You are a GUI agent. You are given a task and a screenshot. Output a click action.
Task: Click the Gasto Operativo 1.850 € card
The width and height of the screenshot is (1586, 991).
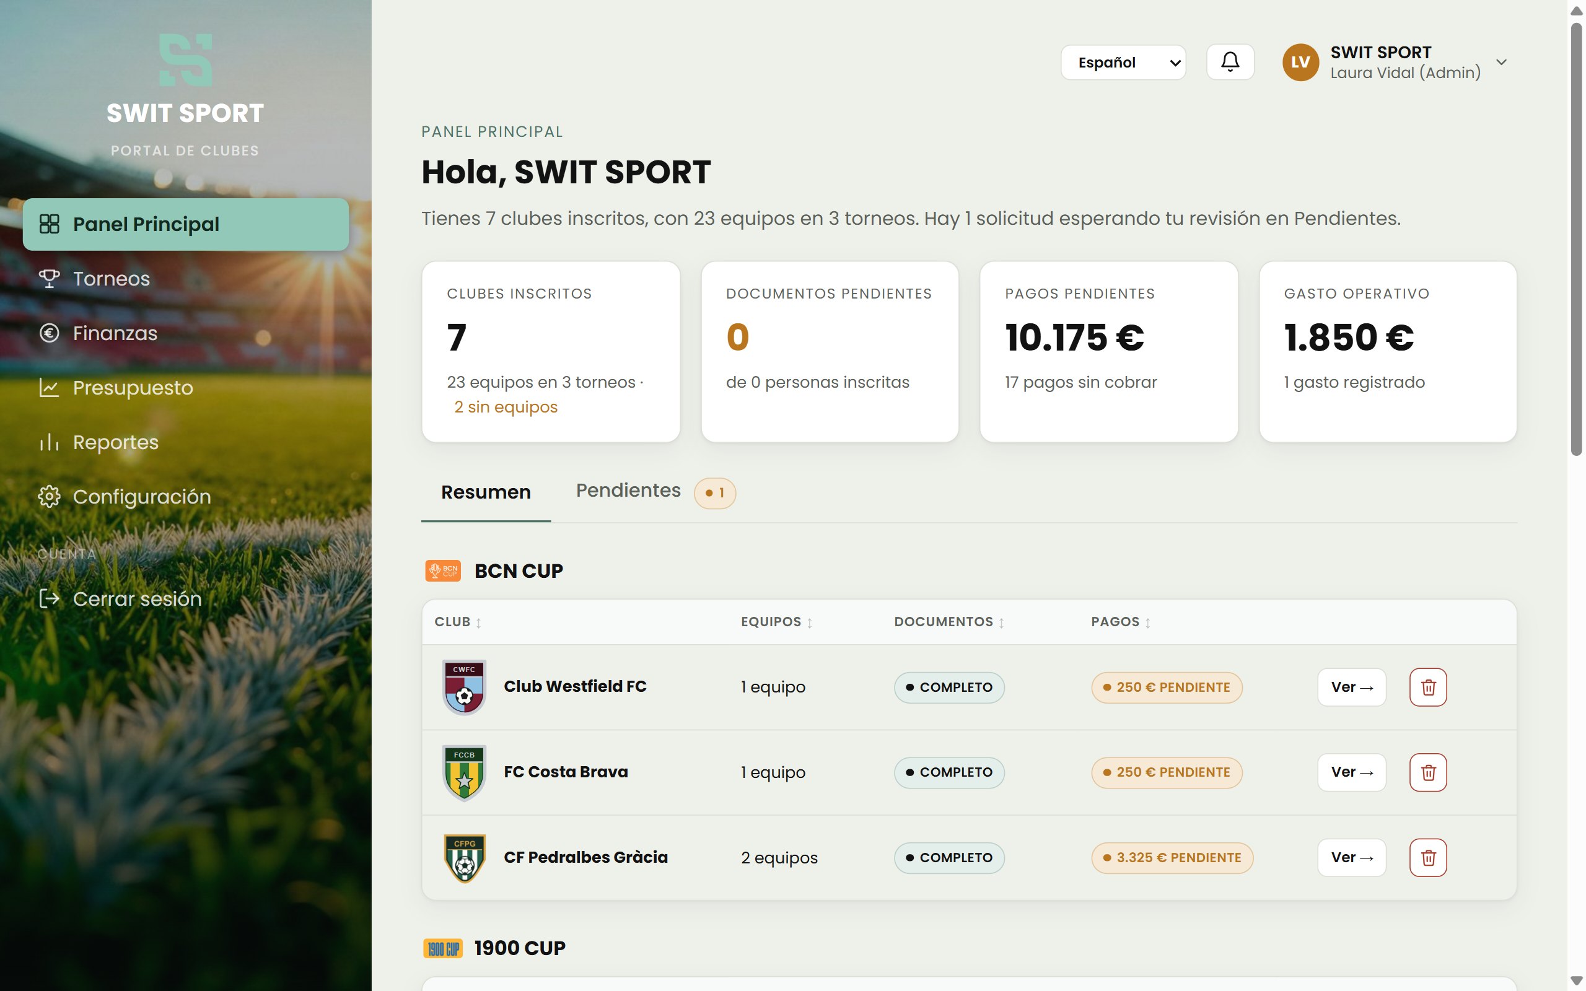point(1387,352)
